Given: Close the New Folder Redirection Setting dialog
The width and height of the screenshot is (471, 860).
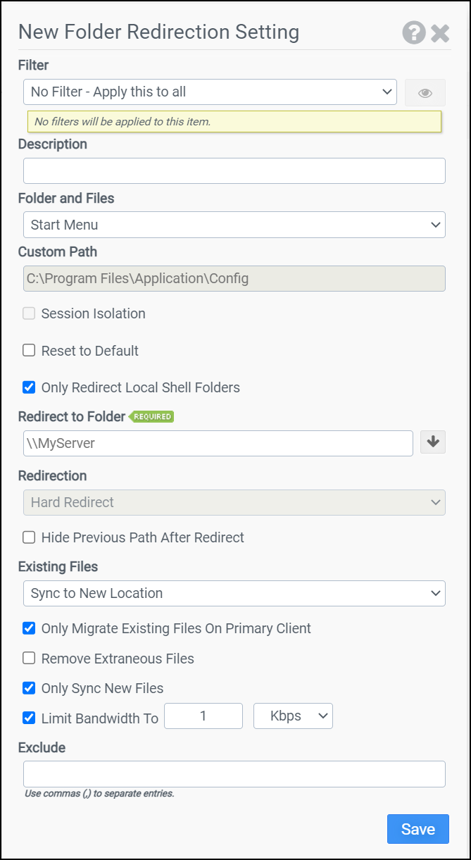Looking at the screenshot, I should coord(440,32).
